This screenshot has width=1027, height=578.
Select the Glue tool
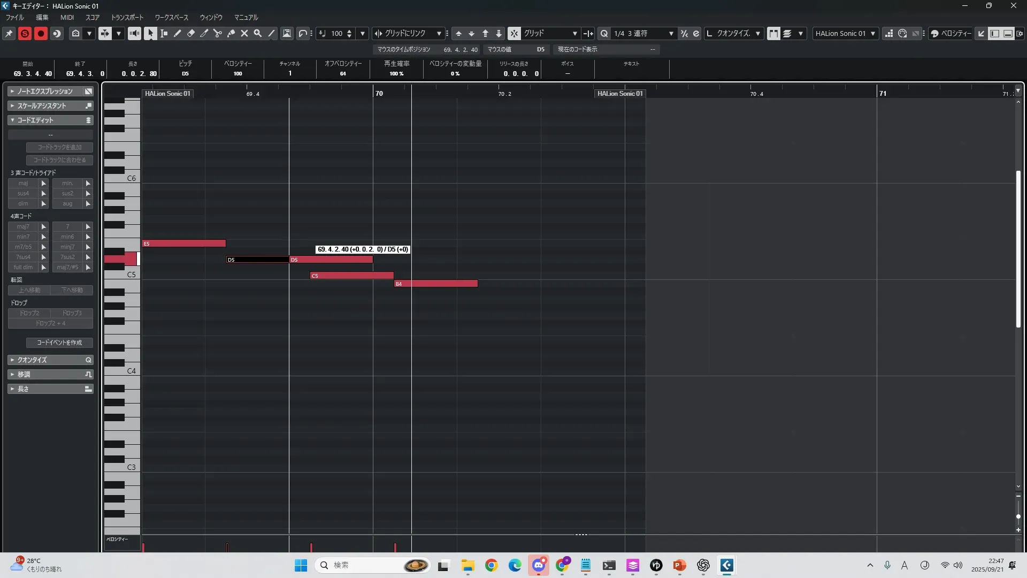pyautogui.click(x=231, y=33)
